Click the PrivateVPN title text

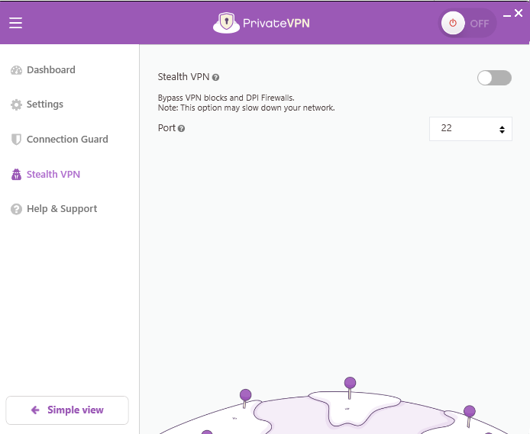coord(276,23)
